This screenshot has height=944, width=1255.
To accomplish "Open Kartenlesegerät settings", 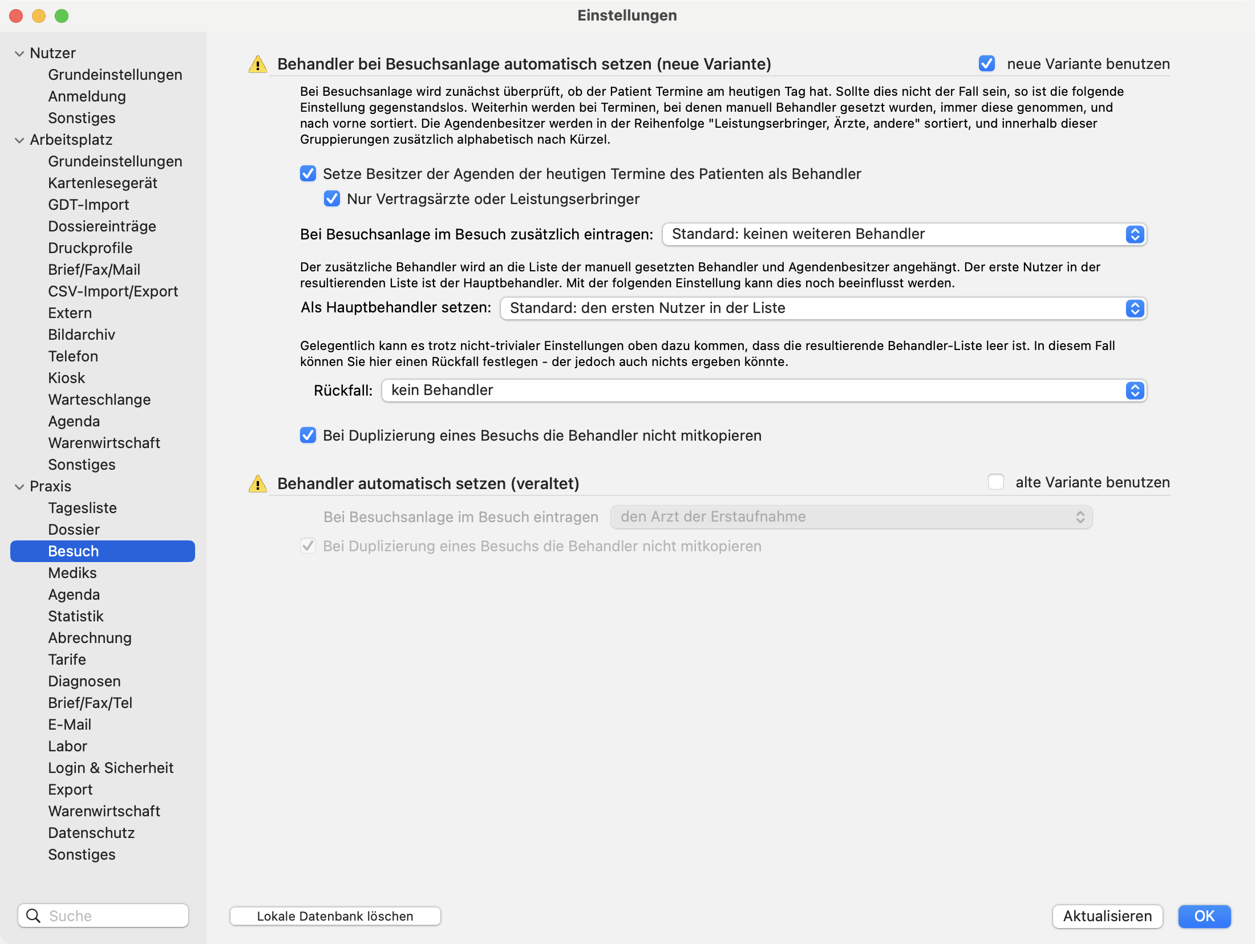I will pyautogui.click(x=103, y=183).
